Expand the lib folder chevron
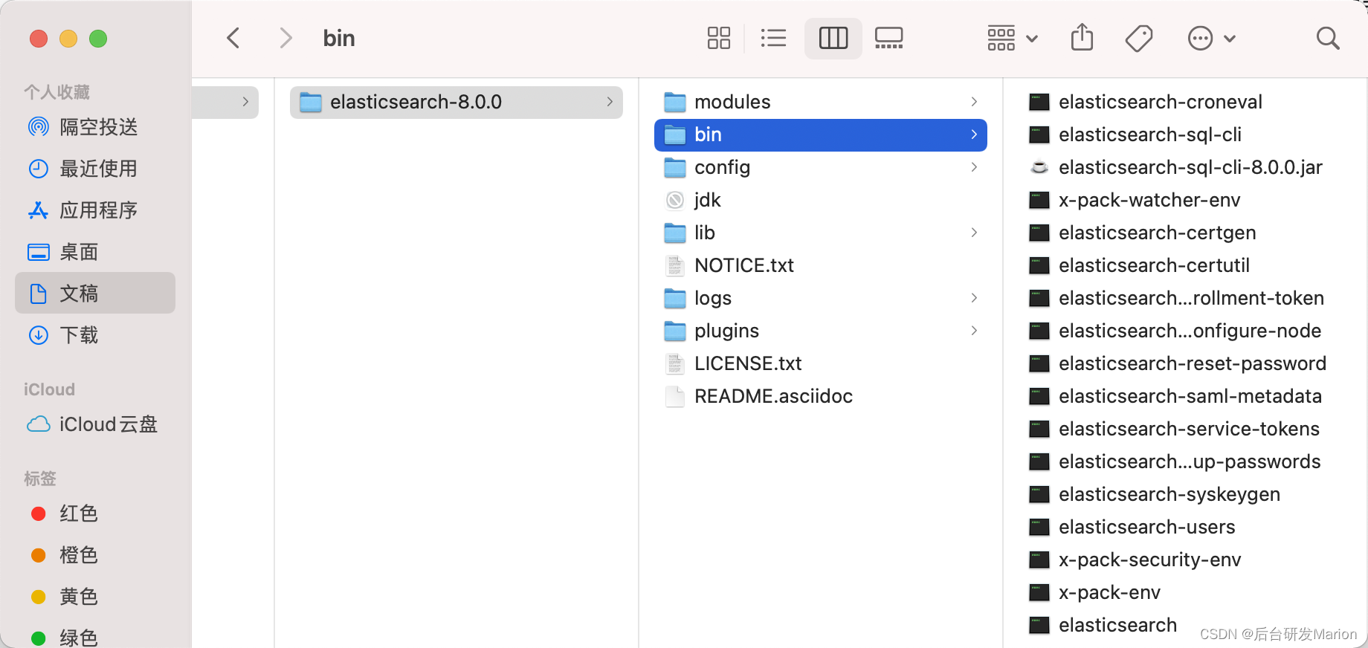 [974, 233]
